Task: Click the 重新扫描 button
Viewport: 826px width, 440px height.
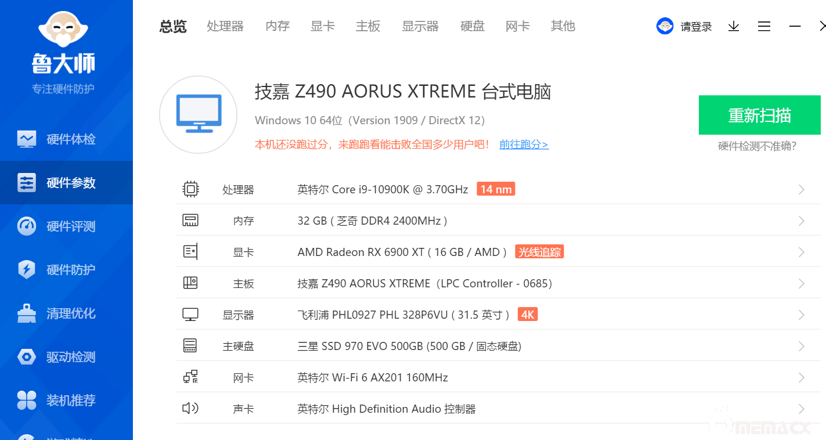Action: (759, 115)
